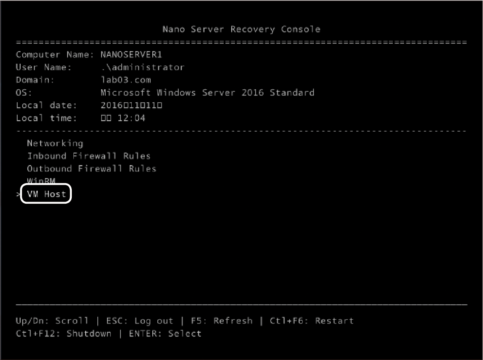The width and height of the screenshot is (483, 360).
Task: Open Inbound Firewall Rules
Action: (x=89, y=156)
